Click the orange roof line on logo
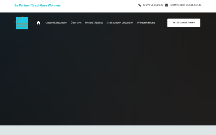 [x=19, y=19]
